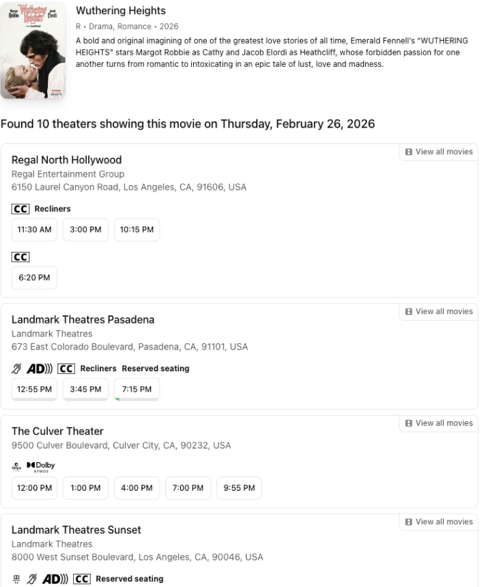
Task: Select the 7:15 PM showtime at Landmark Pasadena
Action: tap(137, 389)
